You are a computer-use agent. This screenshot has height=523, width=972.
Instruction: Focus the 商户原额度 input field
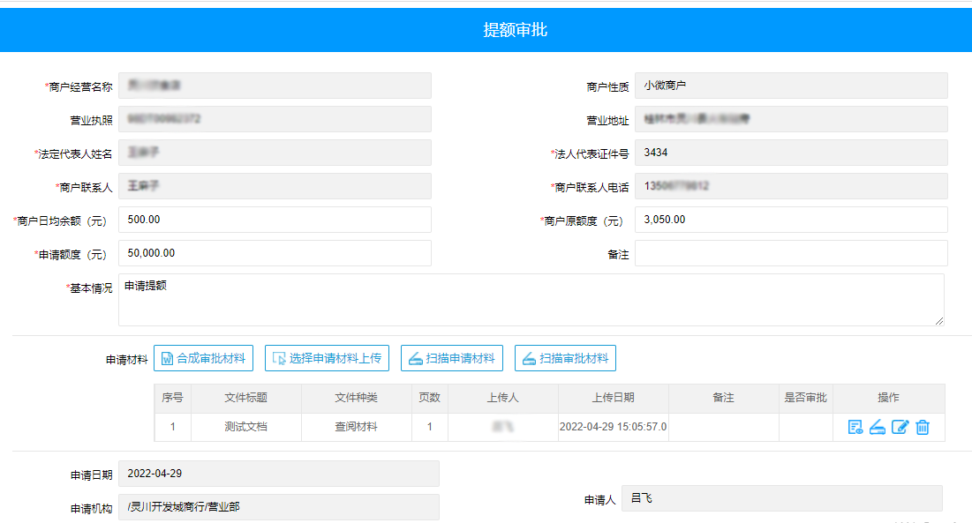pos(790,220)
